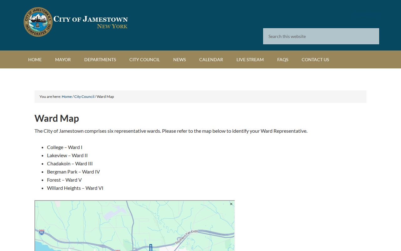Select the Bergman Park – Ward IV item
The image size is (401, 251).
(x=73, y=172)
